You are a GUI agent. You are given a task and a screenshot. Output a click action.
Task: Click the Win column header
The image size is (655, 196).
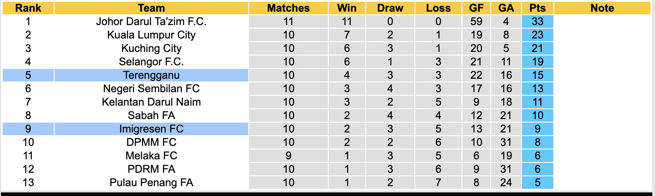347,8
